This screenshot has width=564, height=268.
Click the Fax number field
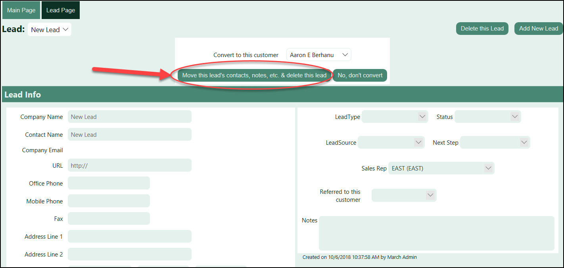tap(109, 219)
